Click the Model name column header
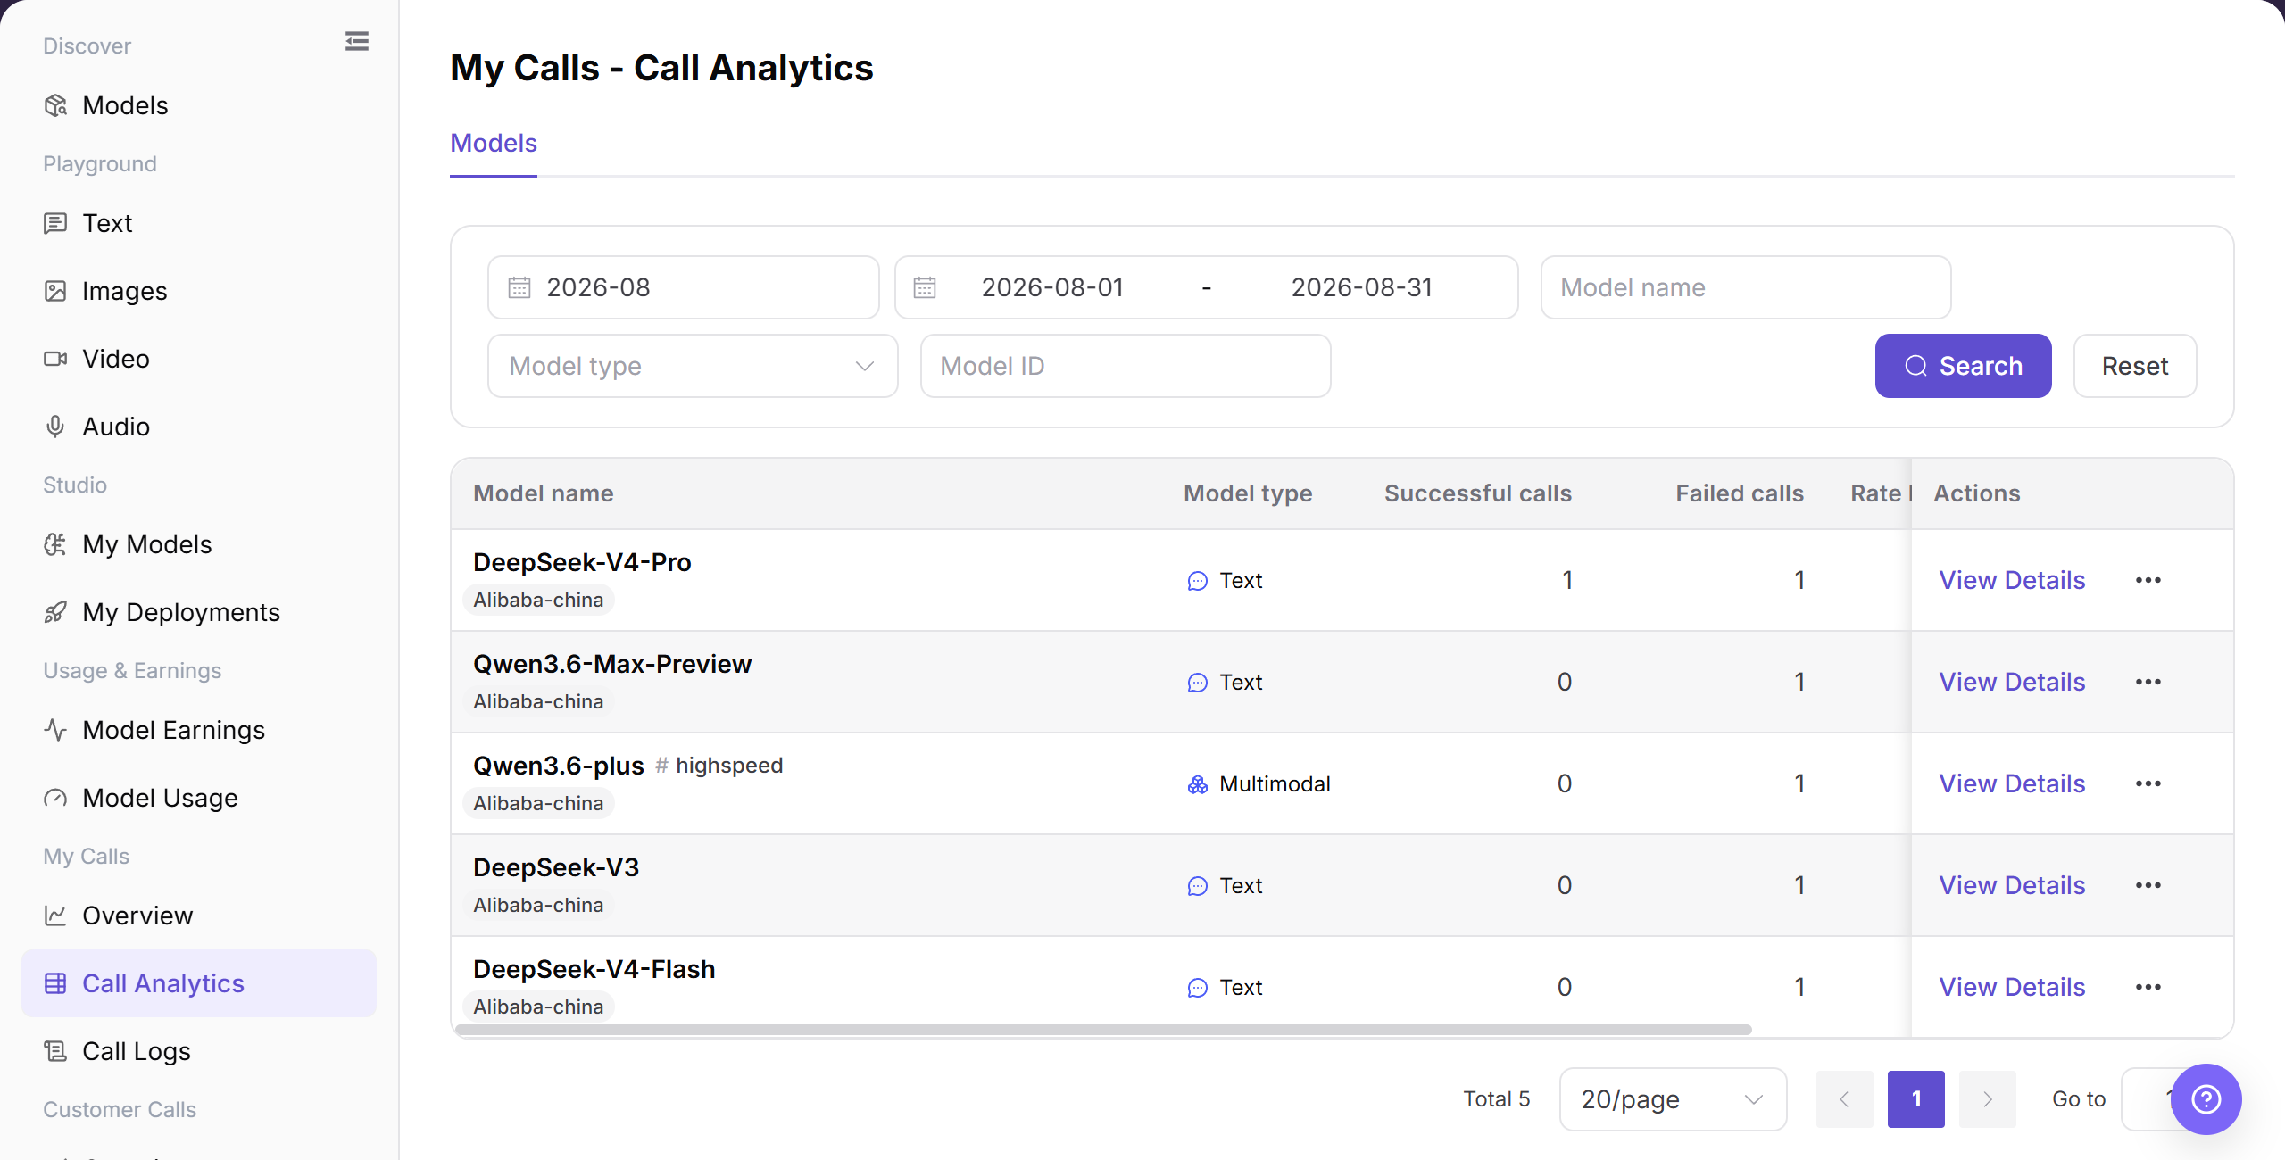Image resolution: width=2285 pixels, height=1160 pixels. [543, 493]
